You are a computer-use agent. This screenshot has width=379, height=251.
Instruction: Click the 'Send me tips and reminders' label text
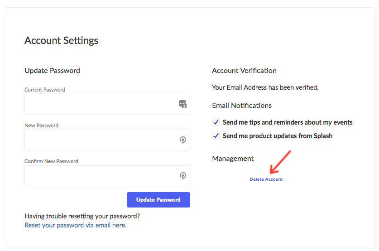(x=288, y=122)
